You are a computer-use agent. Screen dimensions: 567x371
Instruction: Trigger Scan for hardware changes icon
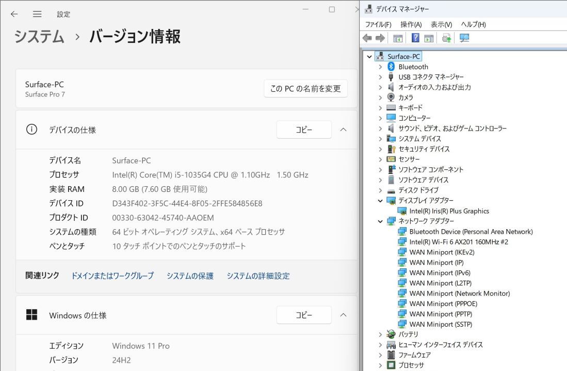tap(446, 37)
